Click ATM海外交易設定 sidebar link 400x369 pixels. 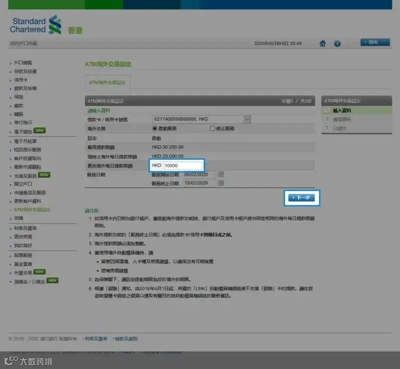[x=32, y=210]
